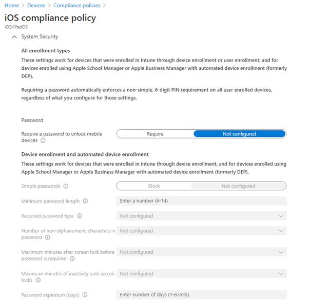Click the Minimum password length field

pos(201,201)
